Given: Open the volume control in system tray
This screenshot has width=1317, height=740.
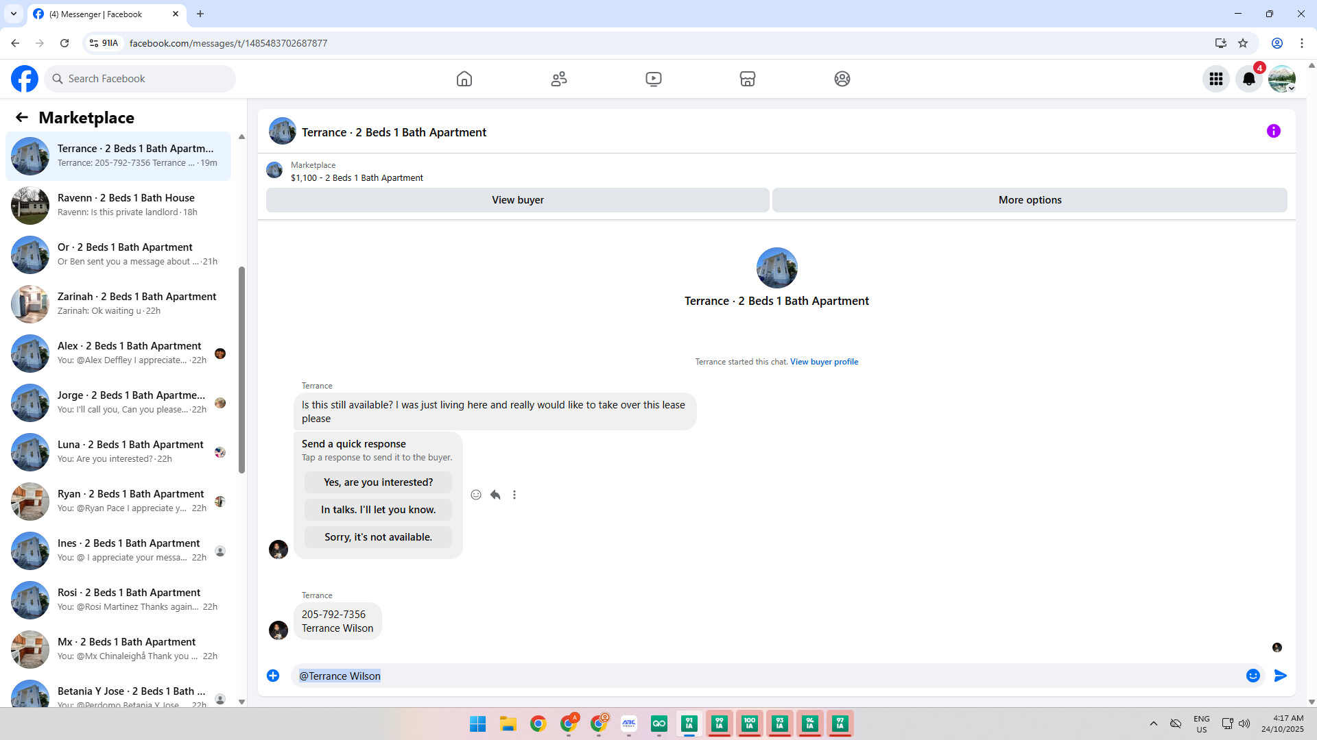Looking at the screenshot, I should click(1244, 724).
